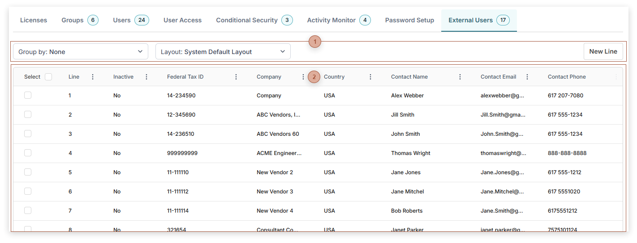
Task: Open the Federal Tax ID column menu
Action: pos(236,77)
